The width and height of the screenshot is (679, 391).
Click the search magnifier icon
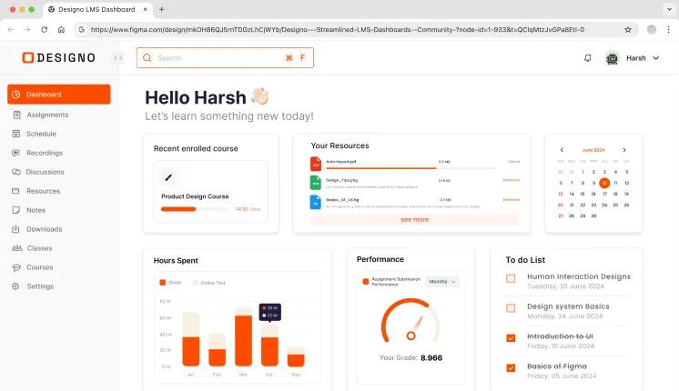pos(147,58)
